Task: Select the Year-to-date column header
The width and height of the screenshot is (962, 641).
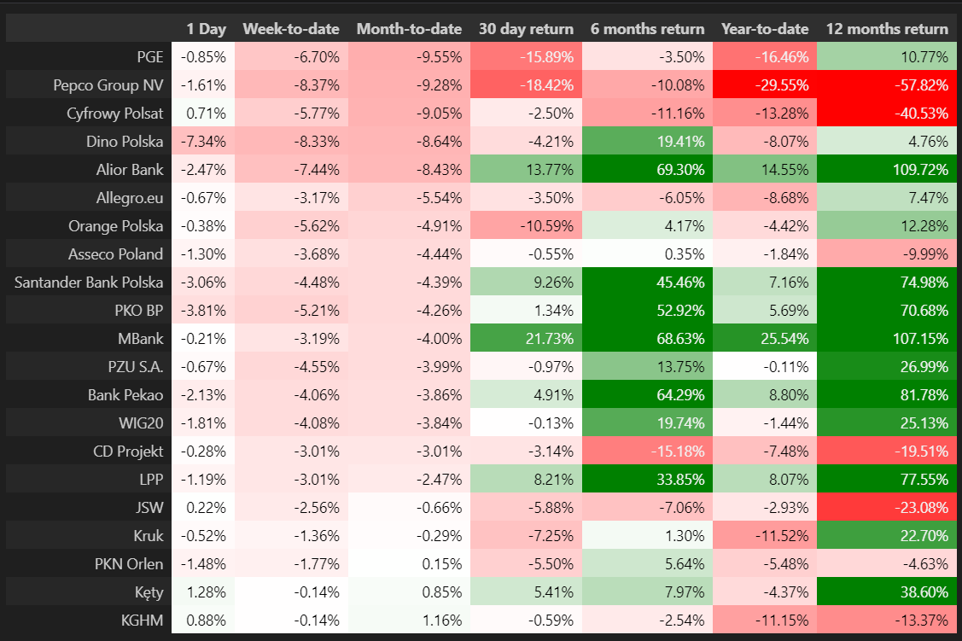Action: point(765,29)
